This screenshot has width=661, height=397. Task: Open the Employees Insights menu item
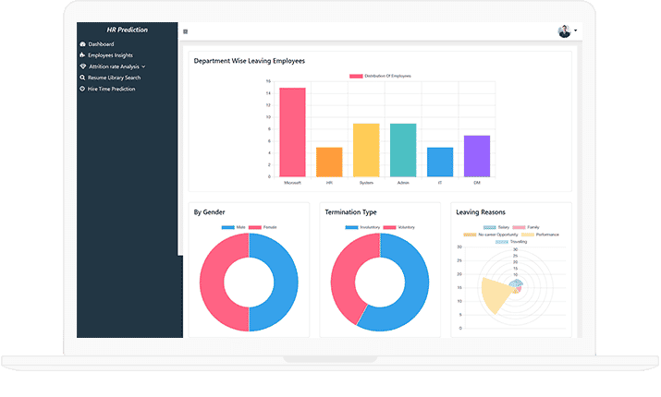110,55
